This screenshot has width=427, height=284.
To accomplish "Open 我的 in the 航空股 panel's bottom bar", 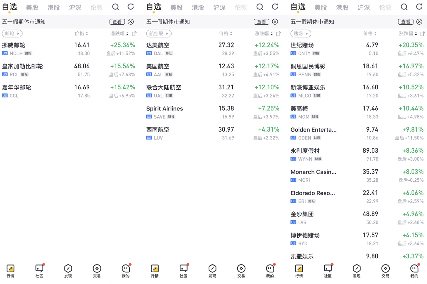I will [x=270, y=271].
